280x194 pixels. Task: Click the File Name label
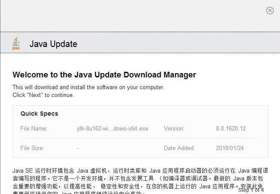tap(34, 128)
